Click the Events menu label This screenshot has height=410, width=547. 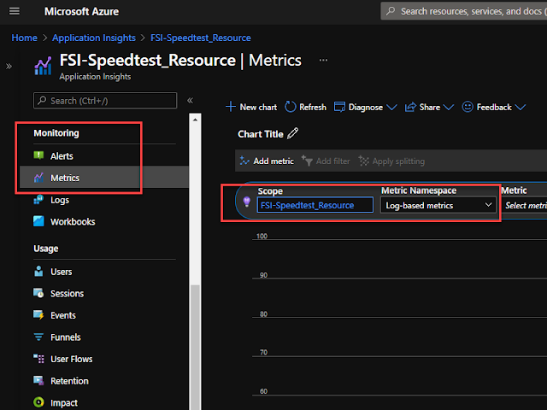click(63, 315)
